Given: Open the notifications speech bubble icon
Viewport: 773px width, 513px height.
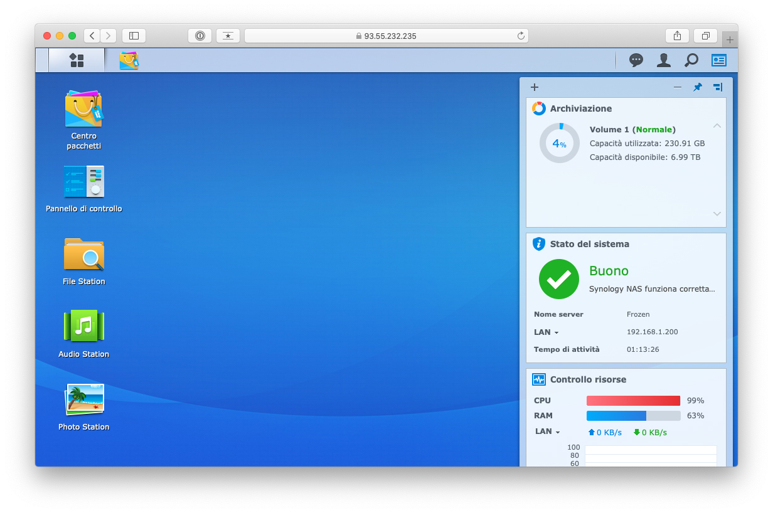Looking at the screenshot, I should 636,60.
